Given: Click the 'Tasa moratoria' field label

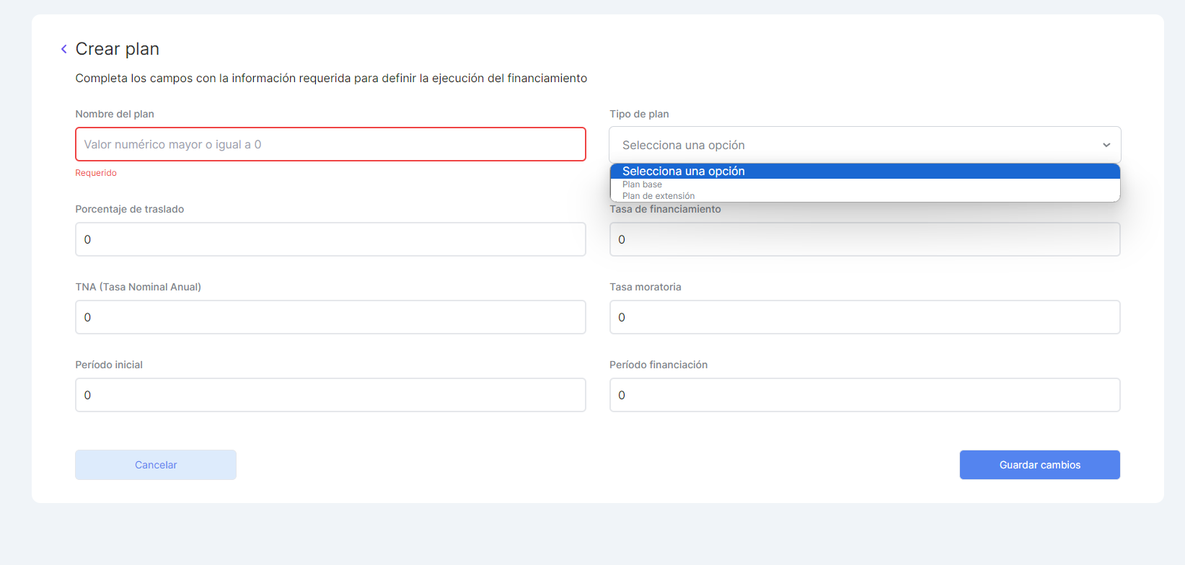Looking at the screenshot, I should 645,287.
